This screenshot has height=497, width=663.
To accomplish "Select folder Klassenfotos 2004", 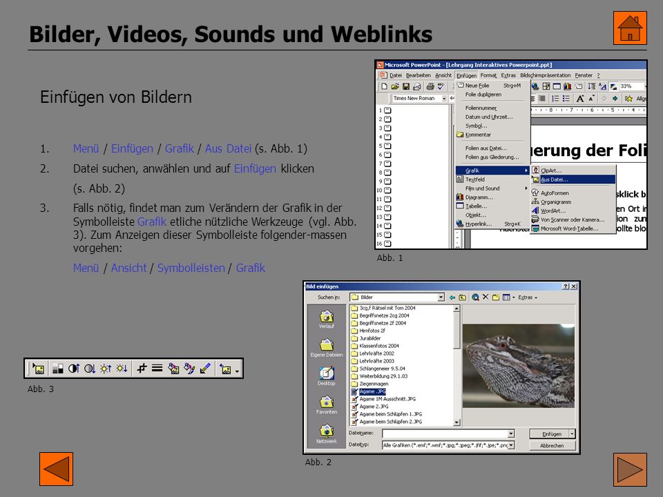I will click(375, 346).
